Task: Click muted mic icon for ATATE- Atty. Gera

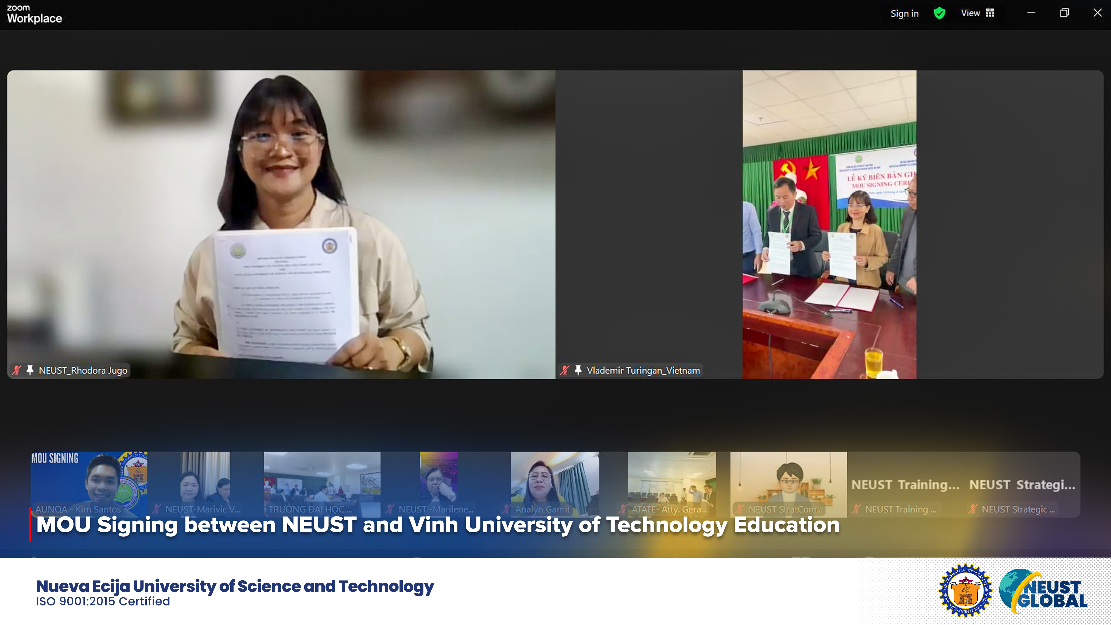Action: click(623, 509)
